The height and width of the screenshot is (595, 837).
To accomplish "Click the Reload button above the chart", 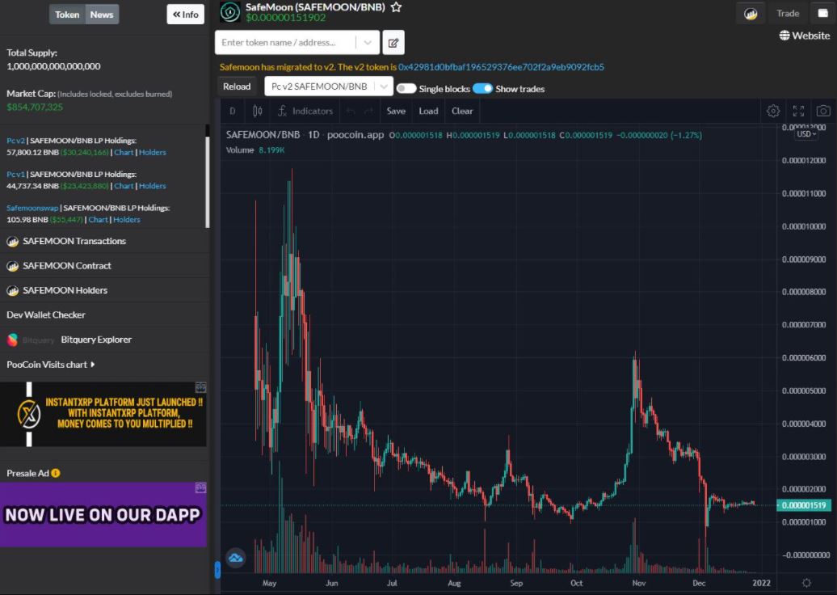I will [236, 86].
